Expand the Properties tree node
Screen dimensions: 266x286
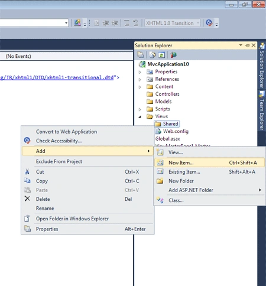tap(140, 72)
